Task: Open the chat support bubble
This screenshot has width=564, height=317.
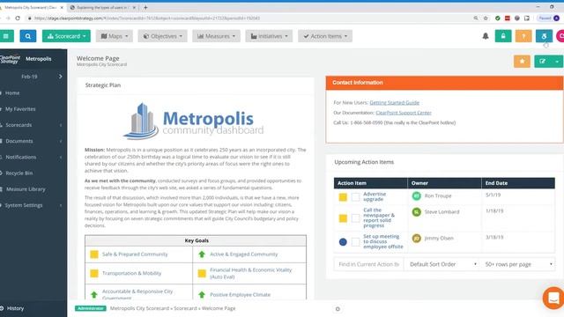Action: [x=553, y=298]
